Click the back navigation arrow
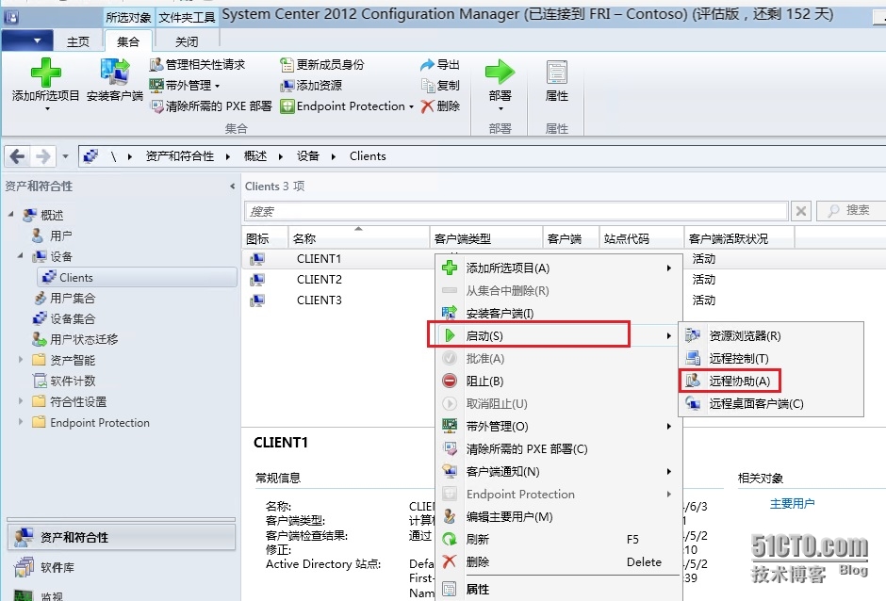 (x=18, y=155)
